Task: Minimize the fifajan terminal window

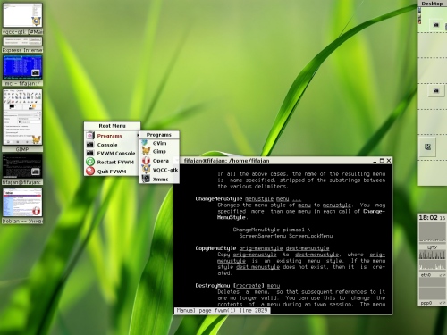Action: pos(375,161)
